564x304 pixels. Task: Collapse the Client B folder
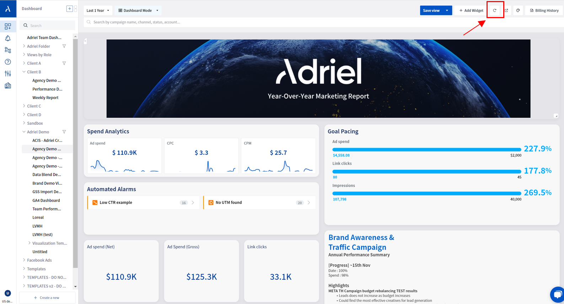point(24,72)
